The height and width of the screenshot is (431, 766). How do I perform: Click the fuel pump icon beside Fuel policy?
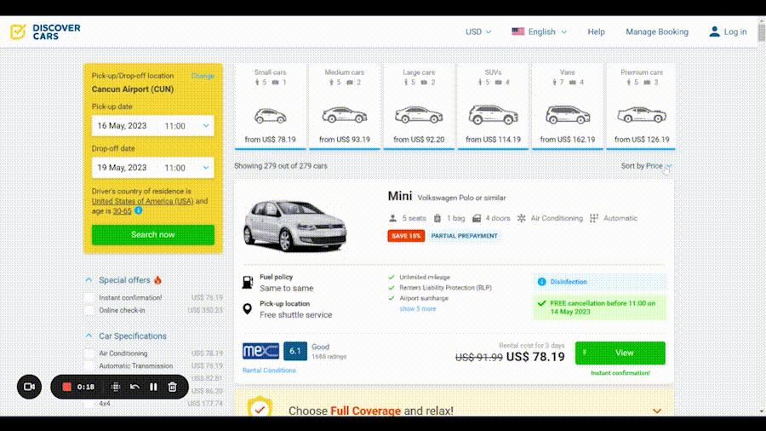pyautogui.click(x=248, y=283)
